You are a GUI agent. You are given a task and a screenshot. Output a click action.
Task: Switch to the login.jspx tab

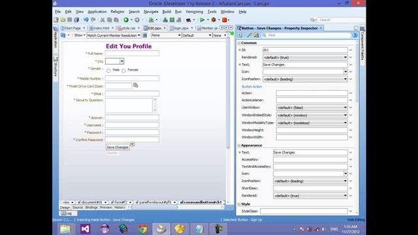point(181,28)
